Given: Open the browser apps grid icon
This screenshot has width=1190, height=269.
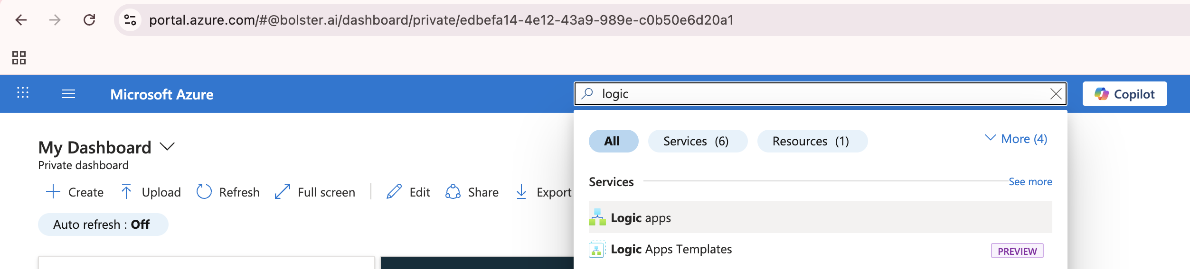Looking at the screenshot, I should click(x=19, y=58).
